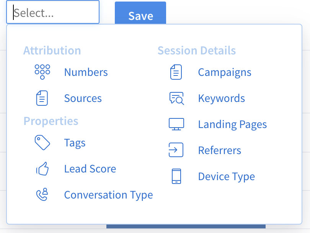
Task: Click the horizontal bar below the dropdown
Action: [x=186, y=226]
